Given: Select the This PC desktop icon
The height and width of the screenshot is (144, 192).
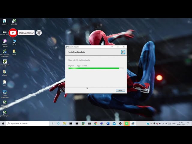Looking at the screenshot, I should 14,42.
